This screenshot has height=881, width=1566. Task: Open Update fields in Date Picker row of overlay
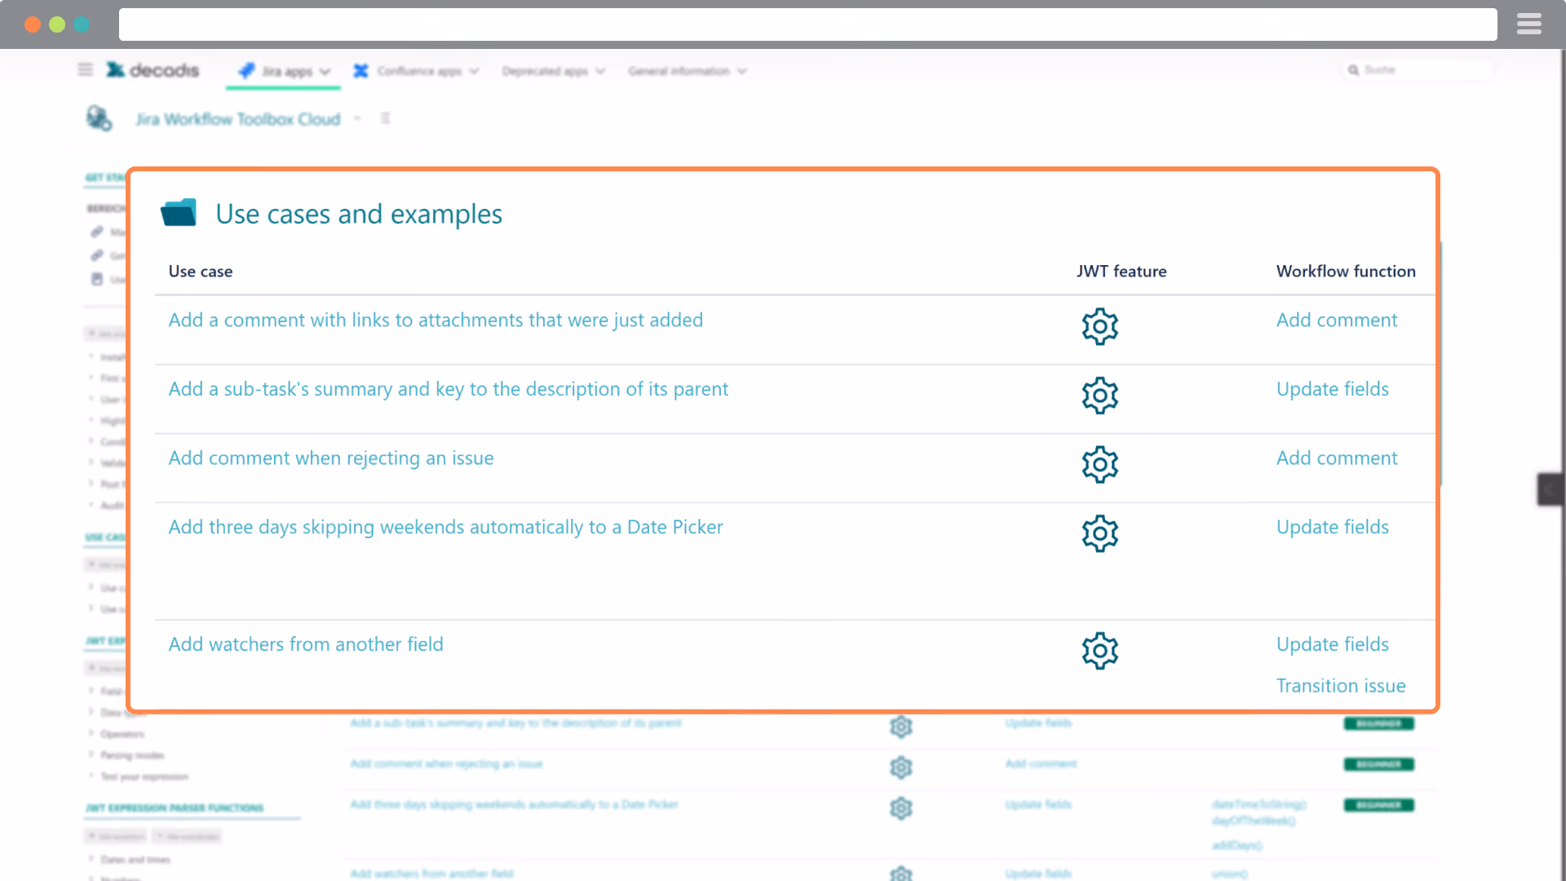pyautogui.click(x=1332, y=527)
